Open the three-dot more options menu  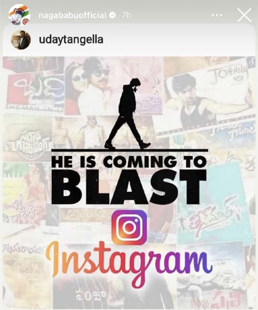point(217,15)
